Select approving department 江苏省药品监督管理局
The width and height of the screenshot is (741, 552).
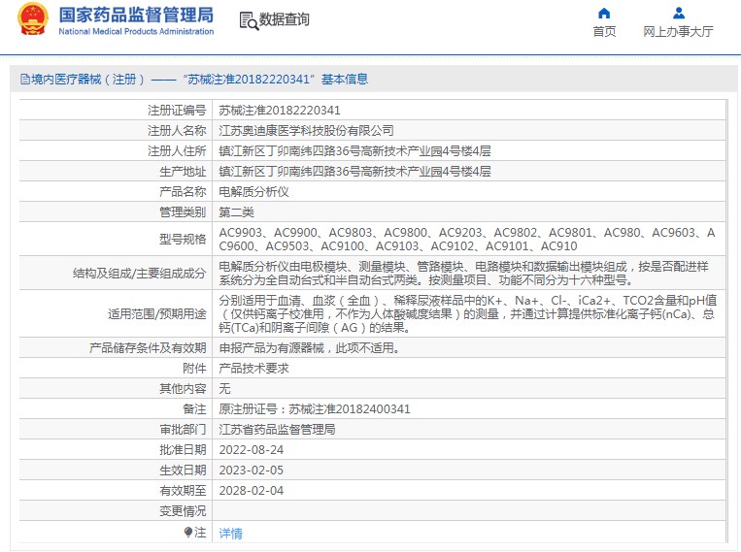click(277, 429)
